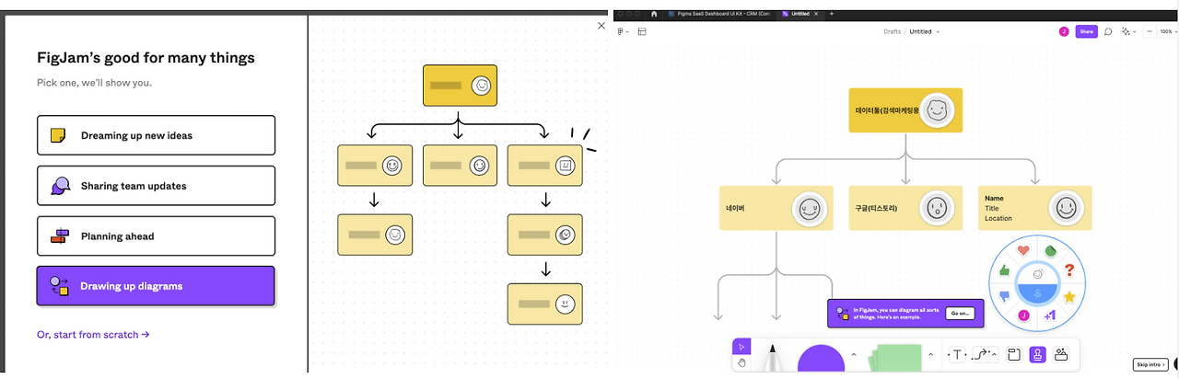Choose the Sharing team updates option
Screen dimensions: 1179x379
(156, 186)
